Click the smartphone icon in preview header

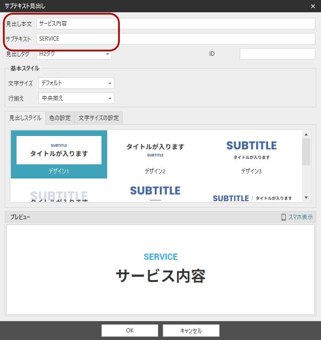pos(284,217)
